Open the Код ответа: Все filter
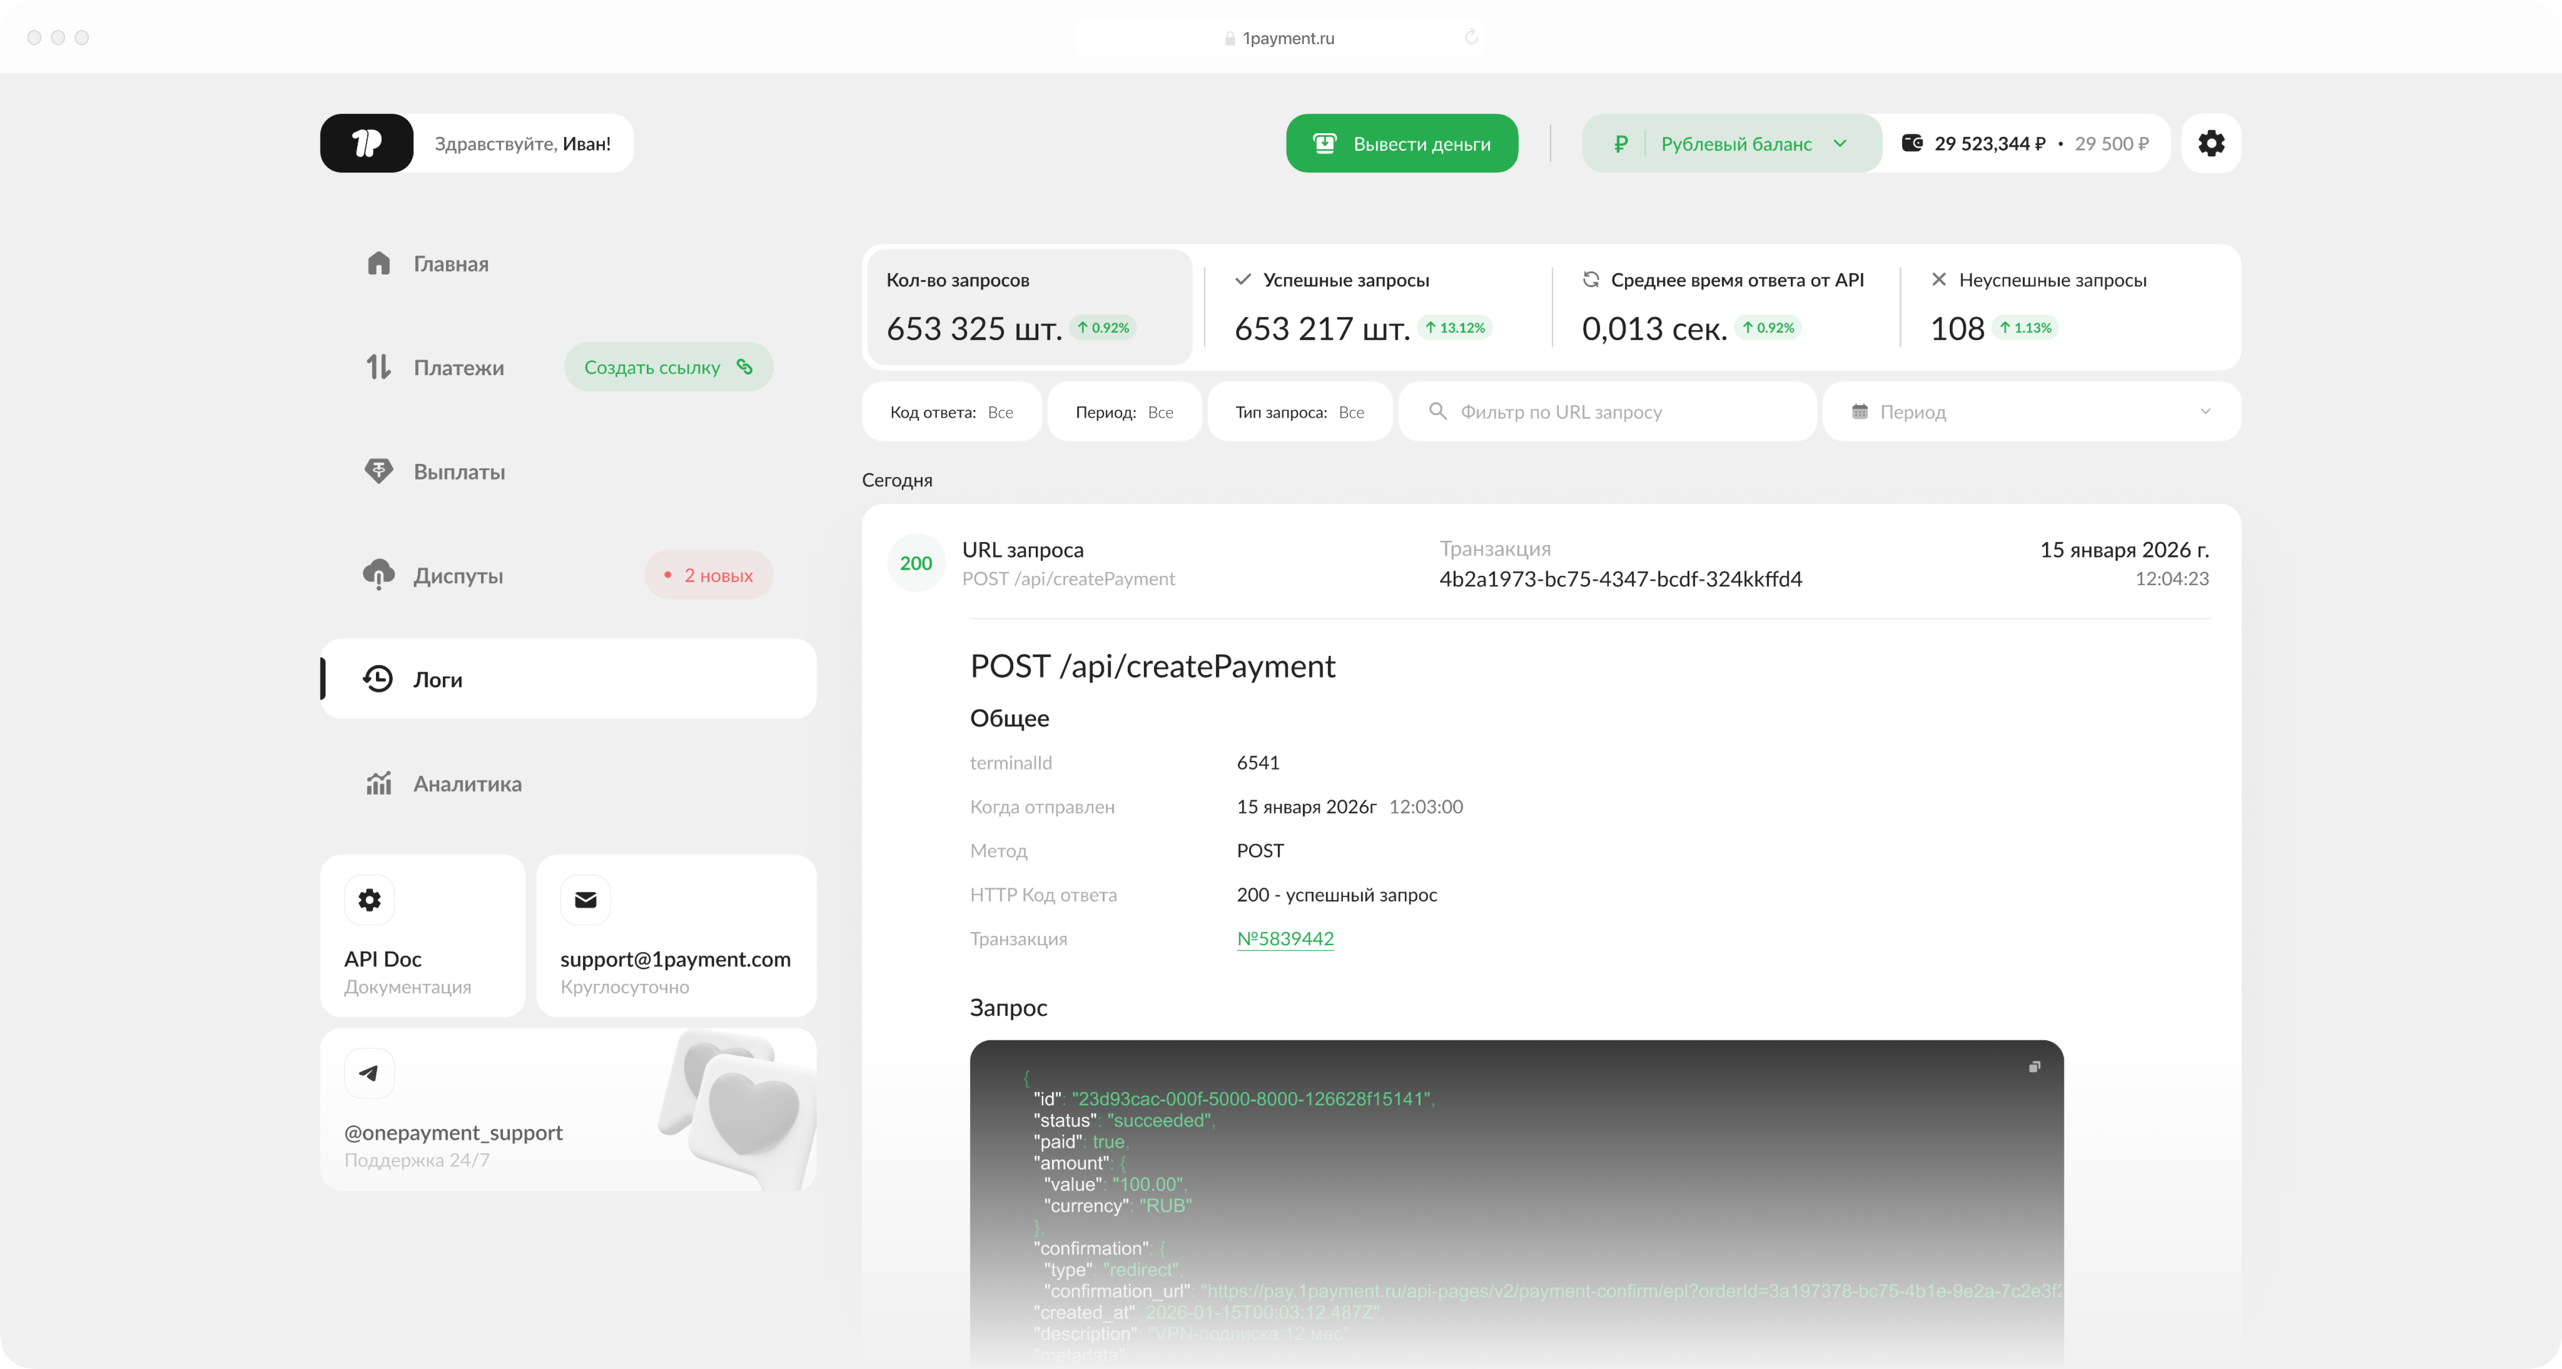Screen dimensions: 2562x1369 click(952, 412)
